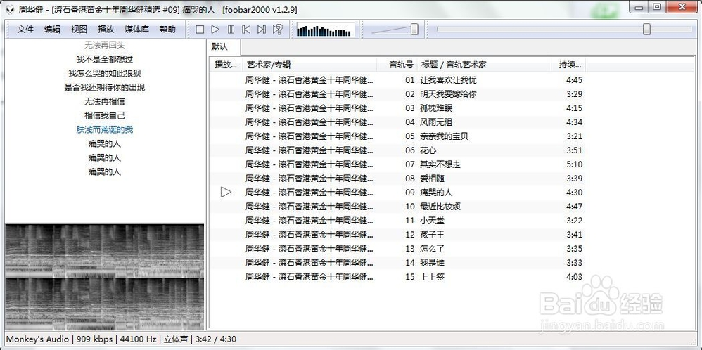Open the 视图 menu
Image resolution: width=702 pixels, height=350 pixels.
click(x=79, y=30)
